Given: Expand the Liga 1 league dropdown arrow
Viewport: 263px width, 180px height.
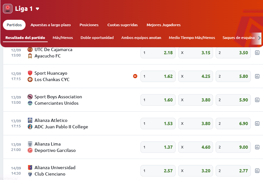Looking at the screenshot, I should point(37,9).
